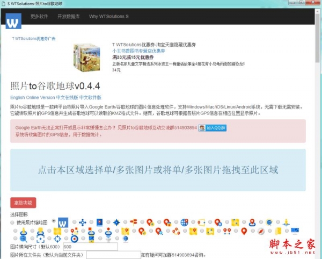Choose the phone with map icon
This screenshot has width=322, height=259.
coord(91,239)
